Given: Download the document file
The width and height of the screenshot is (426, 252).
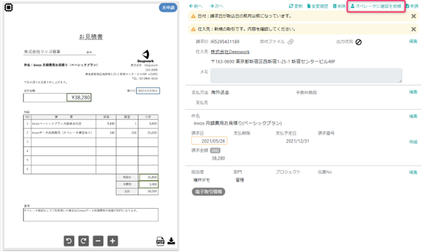Looking at the screenshot, I should [x=171, y=241].
